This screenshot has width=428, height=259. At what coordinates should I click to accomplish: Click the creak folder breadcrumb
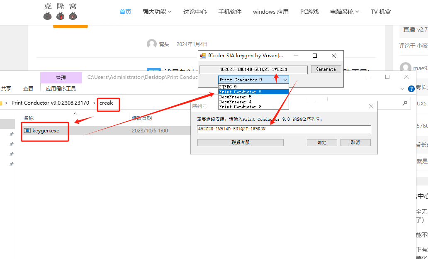point(106,103)
